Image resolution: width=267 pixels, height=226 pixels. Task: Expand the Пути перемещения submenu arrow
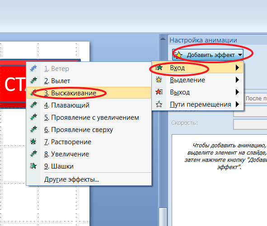point(237,104)
